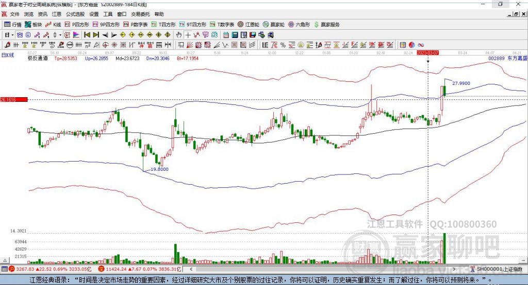528x285 pixels.
Task: Expand the 日 period dropdown
Action: (x=12, y=35)
